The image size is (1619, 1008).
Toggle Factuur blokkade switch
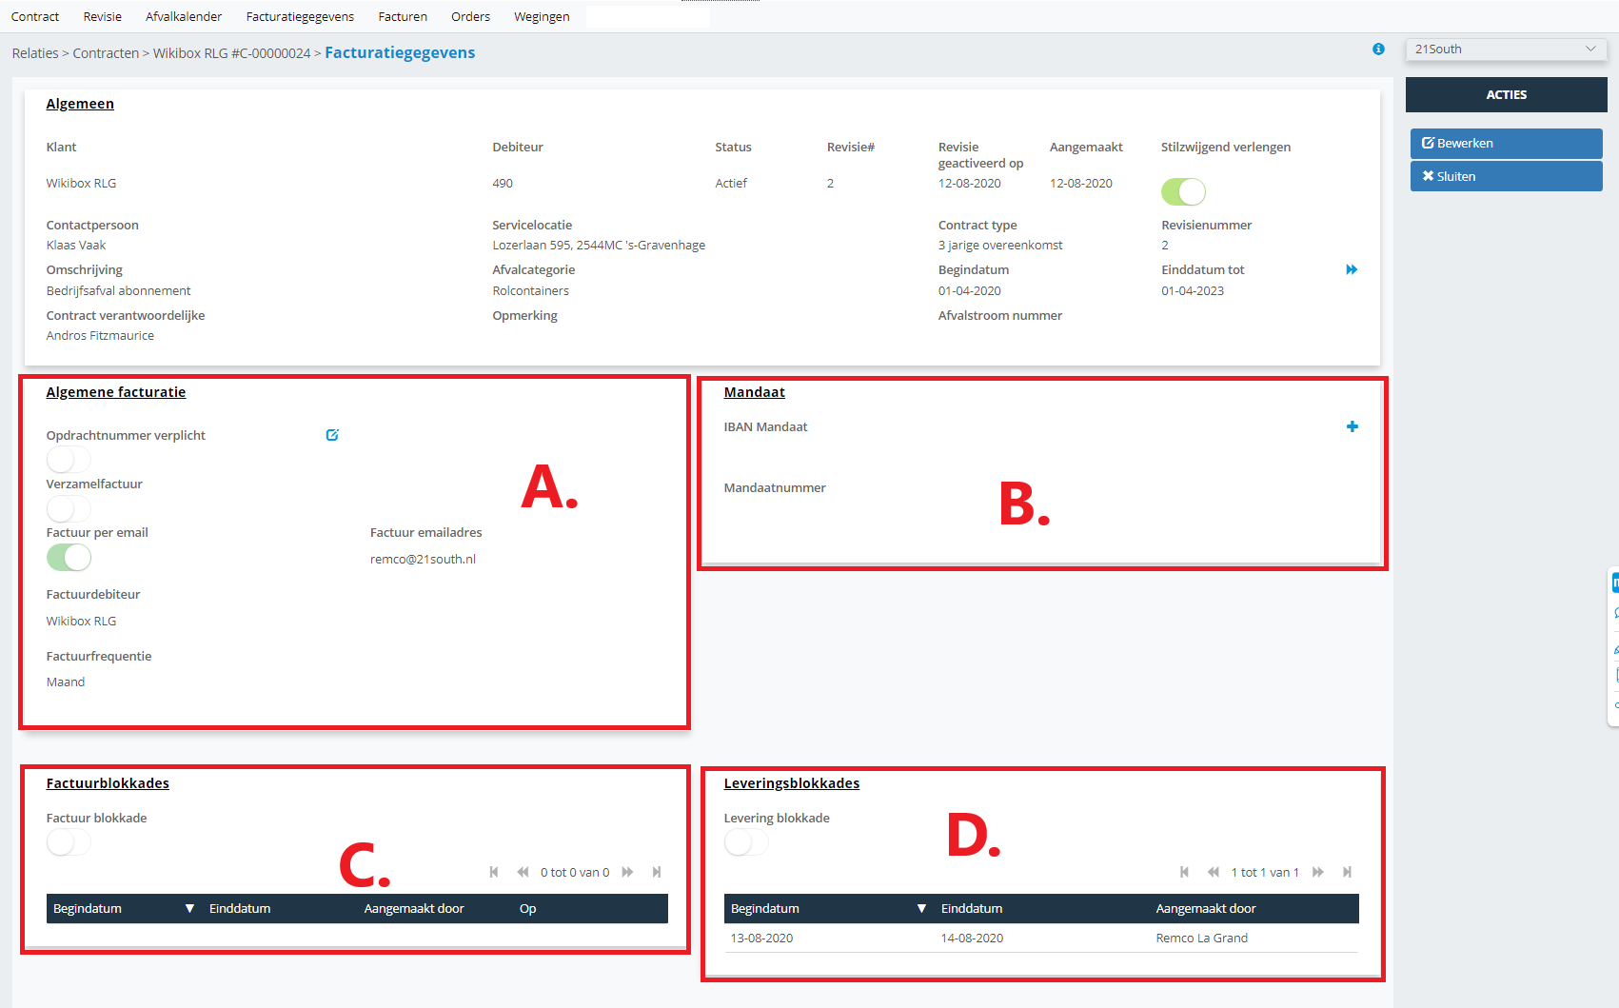(69, 842)
